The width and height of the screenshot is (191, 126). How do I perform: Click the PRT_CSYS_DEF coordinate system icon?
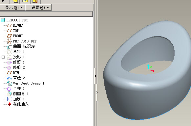[x=9, y=41]
